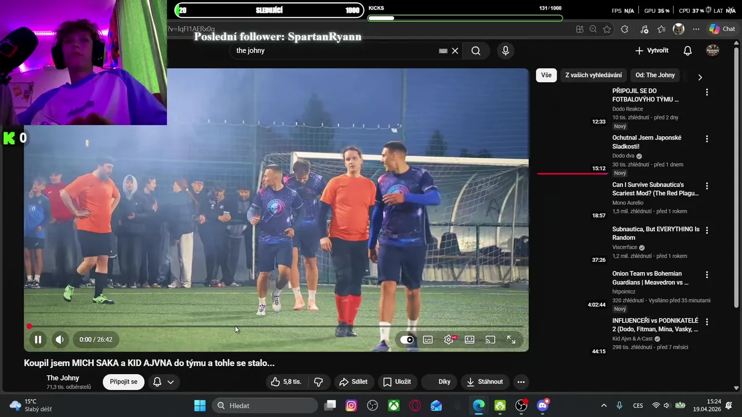Open 'INFLUENCEŘI vs PODNIKATELÉ 2' recommended video
Viewport: 742px width, 417px height.
coord(655,324)
